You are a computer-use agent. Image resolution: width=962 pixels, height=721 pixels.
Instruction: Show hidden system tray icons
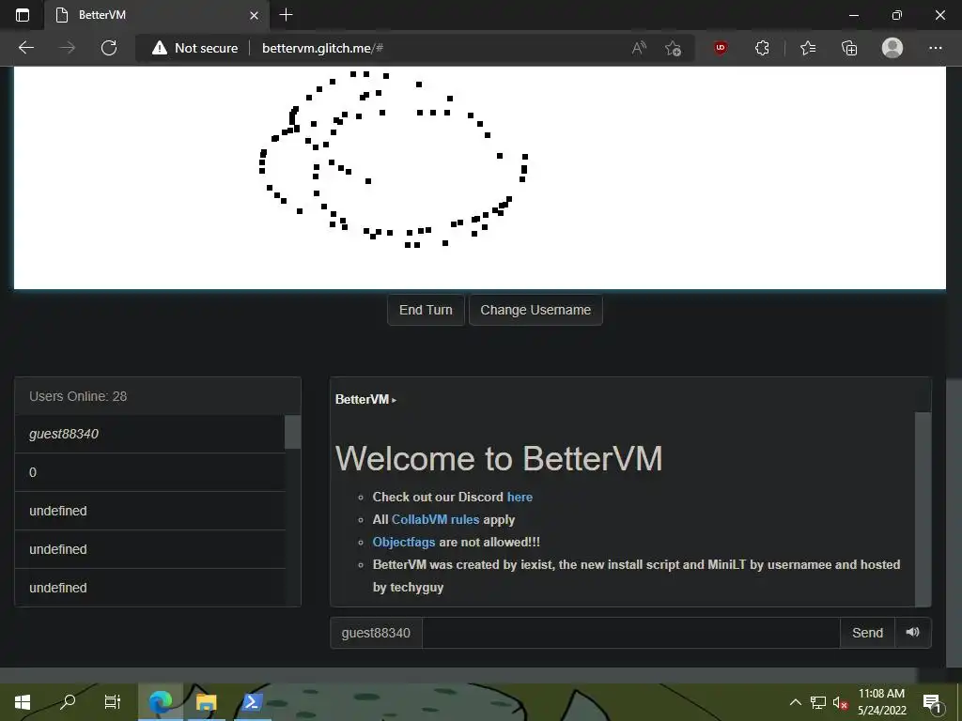(795, 702)
